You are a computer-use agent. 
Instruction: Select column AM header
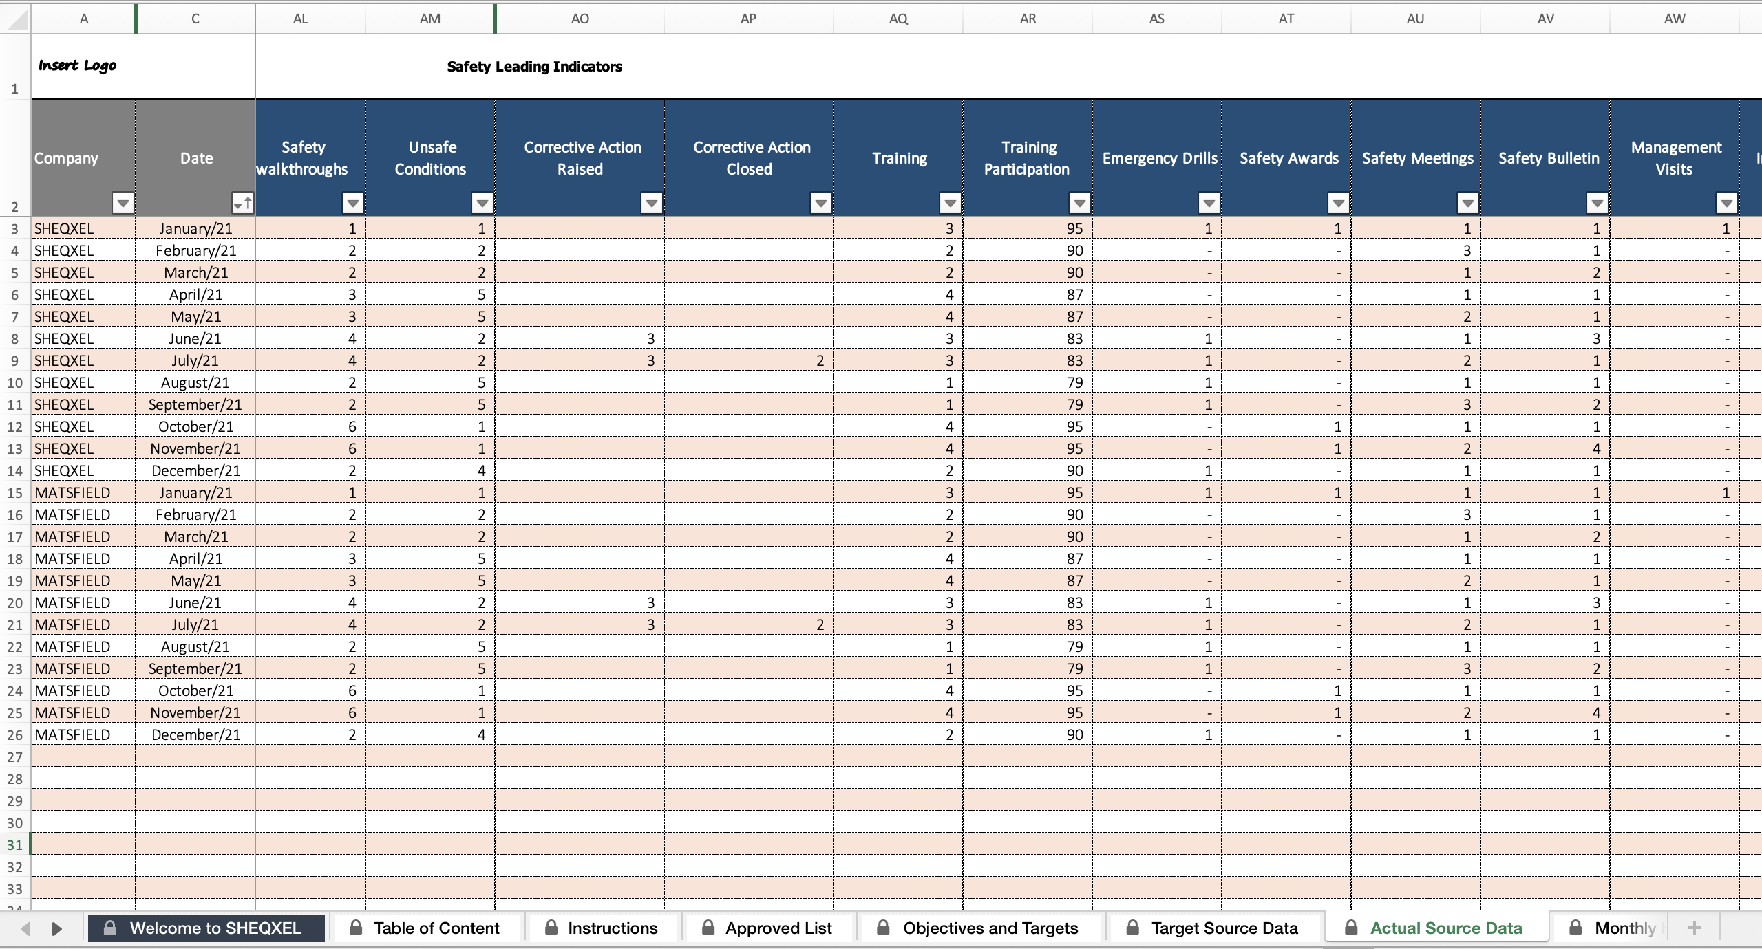pos(430,19)
